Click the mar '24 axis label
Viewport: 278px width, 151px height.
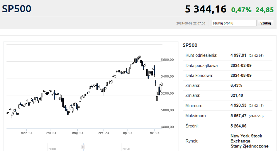pos(27,133)
